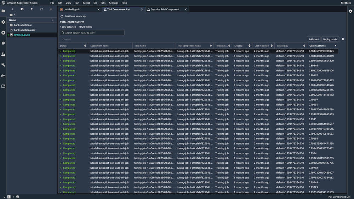This screenshot has width=354, height=199.
Task: Close the Untitled.ipynb tab
Action: click(98, 10)
